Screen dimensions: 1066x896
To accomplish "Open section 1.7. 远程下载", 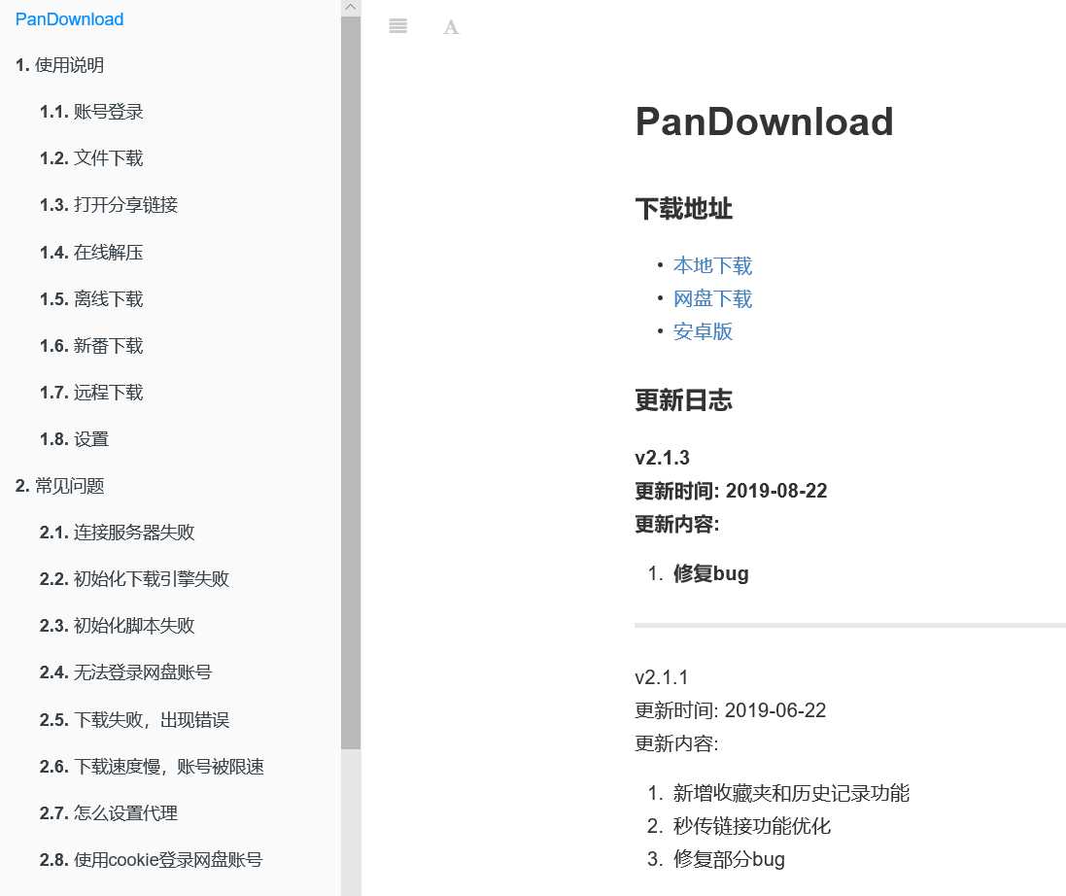I will [x=91, y=393].
